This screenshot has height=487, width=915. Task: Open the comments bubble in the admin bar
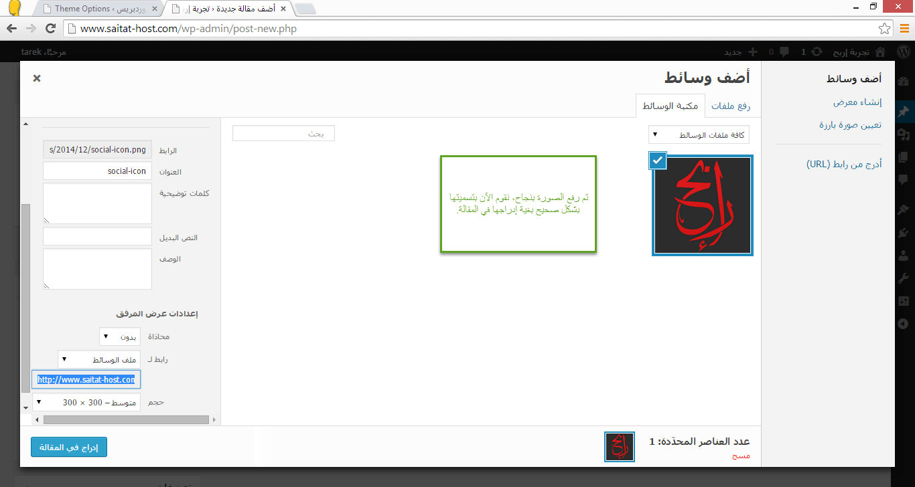tap(784, 52)
